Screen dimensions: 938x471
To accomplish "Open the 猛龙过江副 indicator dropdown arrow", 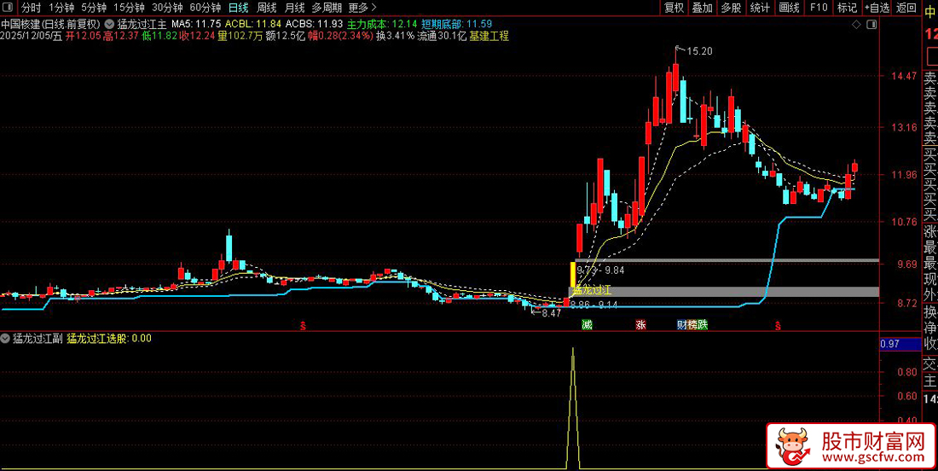I will (6, 338).
